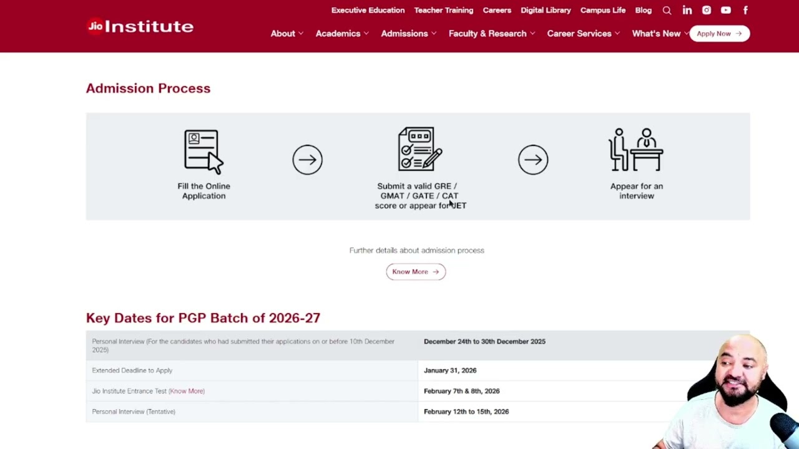799x449 pixels.
Task: Open Careers in top menu
Action: 497,10
